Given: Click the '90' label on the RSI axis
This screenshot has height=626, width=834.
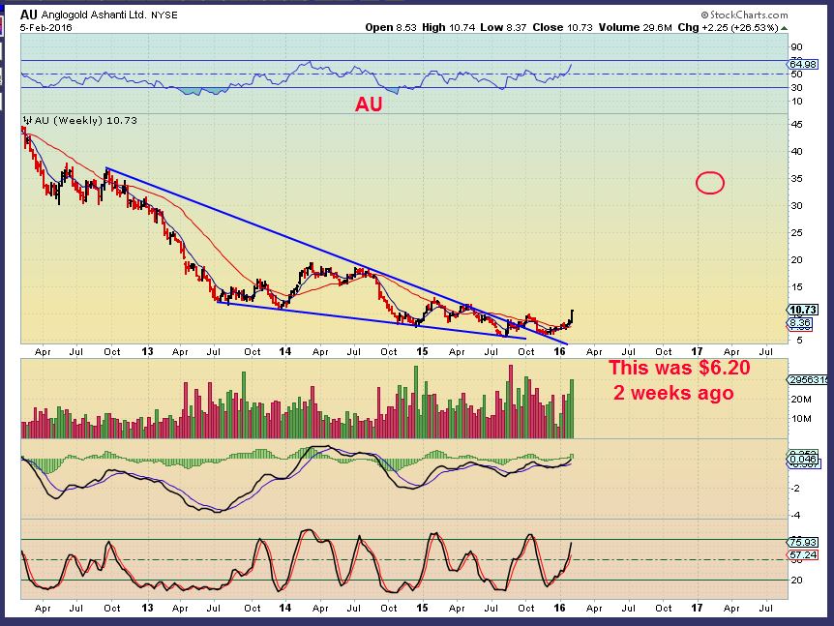Looking at the screenshot, I should 796,47.
